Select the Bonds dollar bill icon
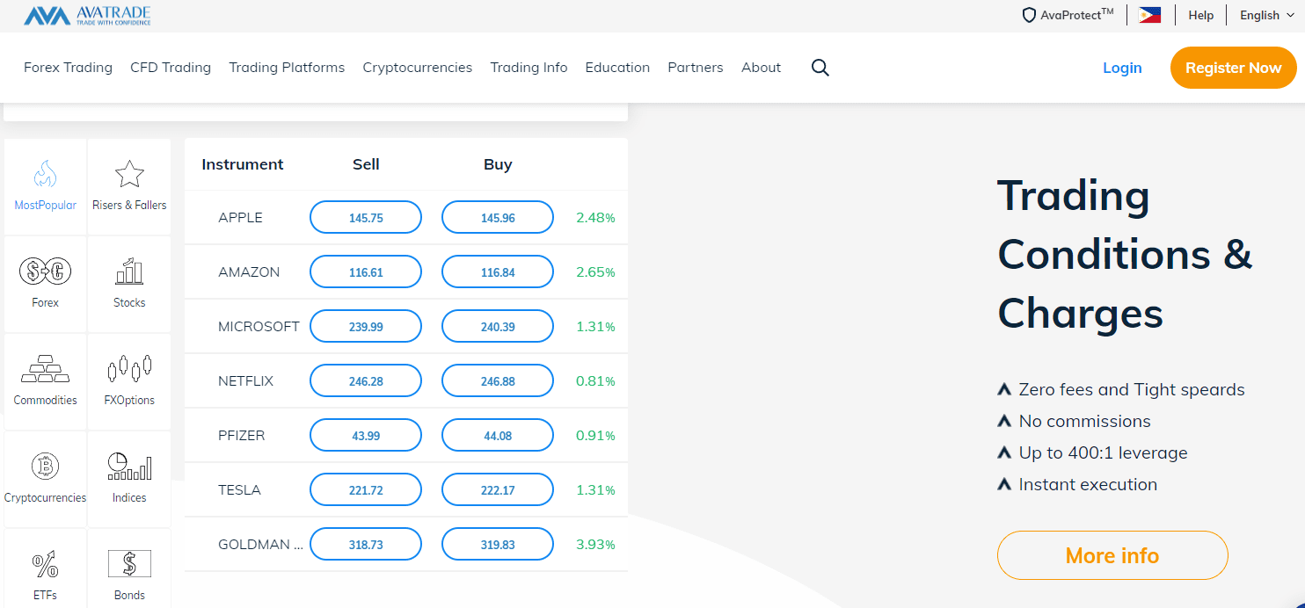Screen dimensions: 1305x608 tap(129, 563)
